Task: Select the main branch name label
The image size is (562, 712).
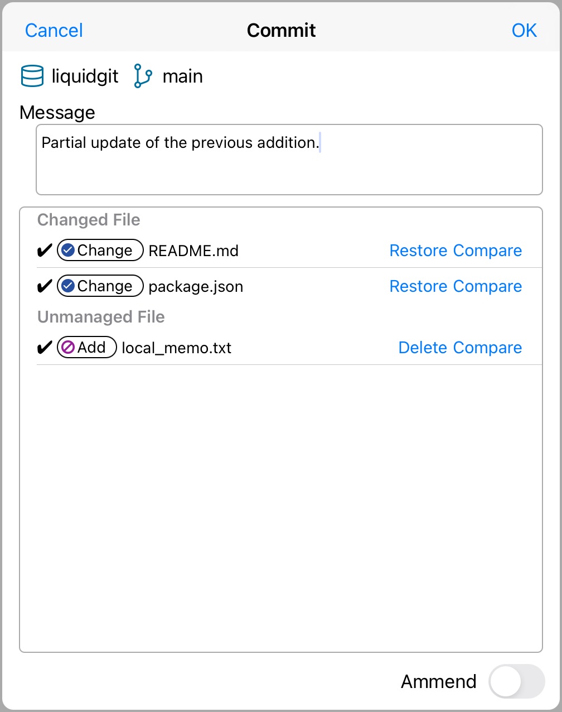Action: (x=182, y=76)
